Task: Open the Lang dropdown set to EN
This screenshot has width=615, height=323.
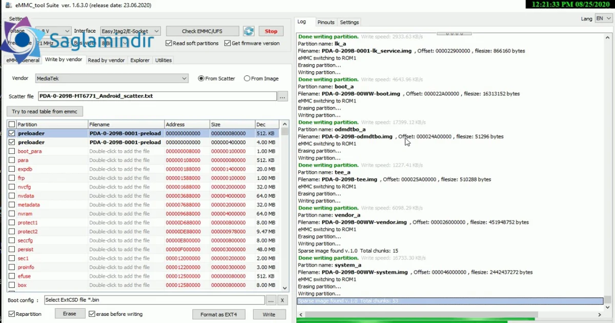Action: 603,18
